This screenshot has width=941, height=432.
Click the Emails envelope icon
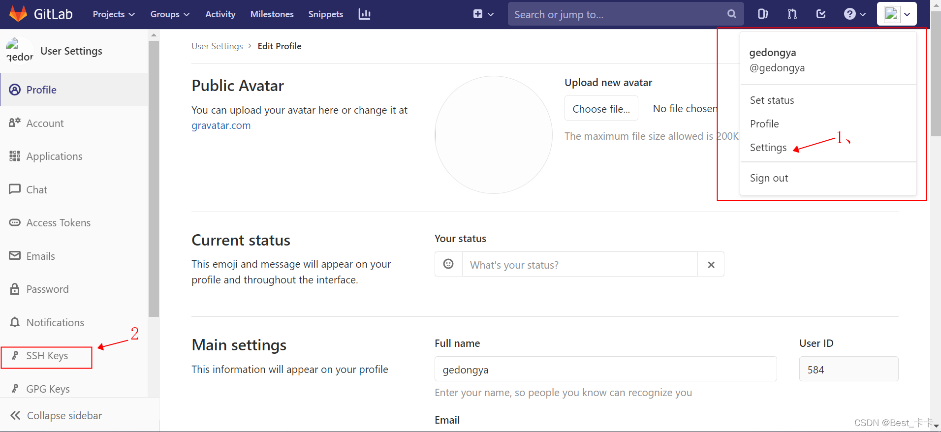tap(15, 255)
